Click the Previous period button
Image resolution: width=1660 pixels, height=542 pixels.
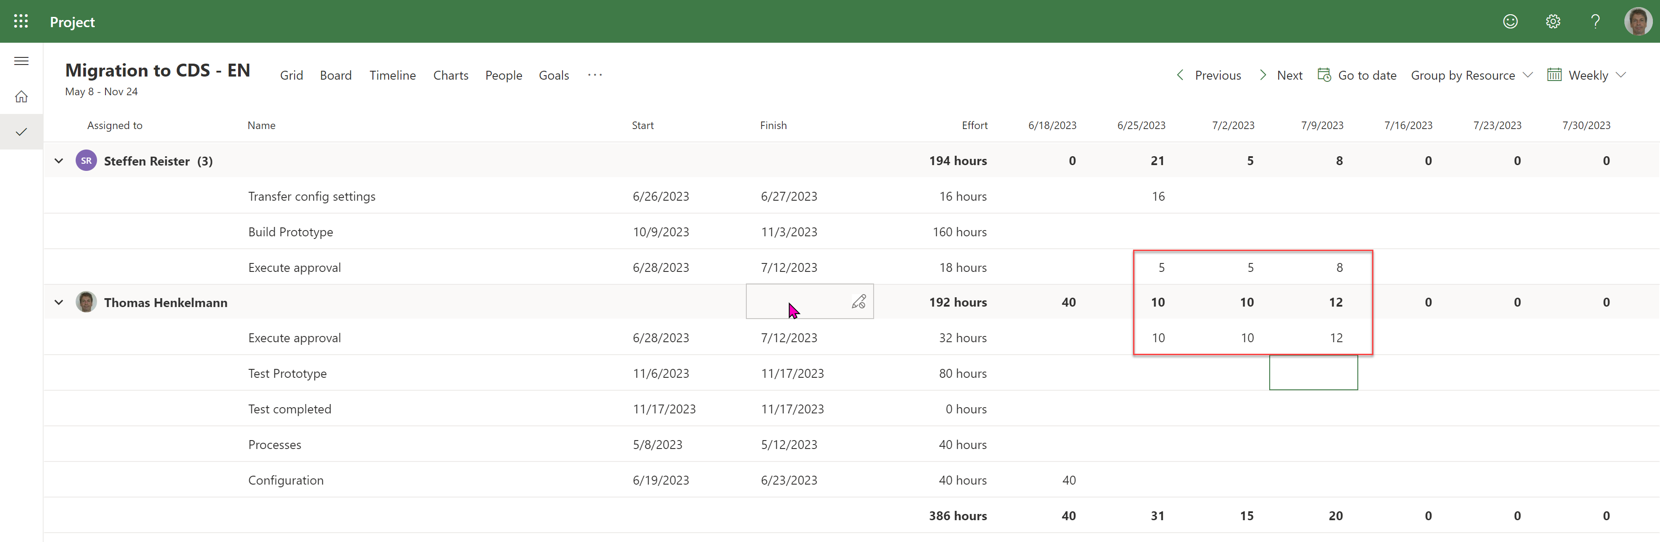pos(1208,75)
